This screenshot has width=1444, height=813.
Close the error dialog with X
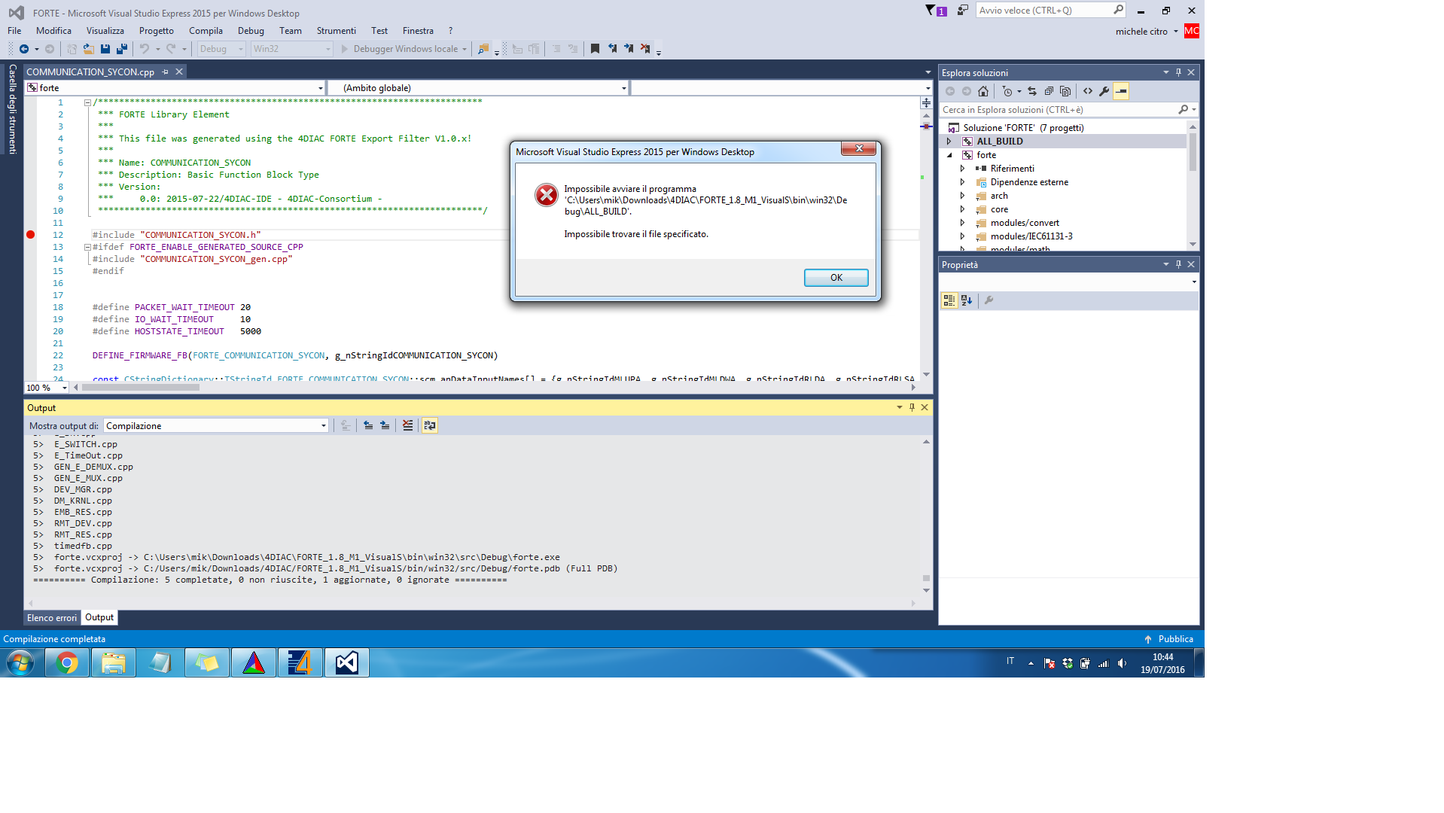pyautogui.click(x=858, y=148)
